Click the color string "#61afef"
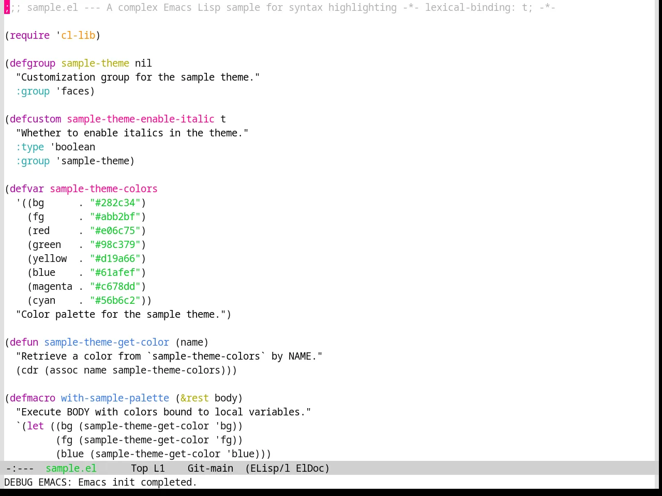662x496 pixels. (115, 272)
